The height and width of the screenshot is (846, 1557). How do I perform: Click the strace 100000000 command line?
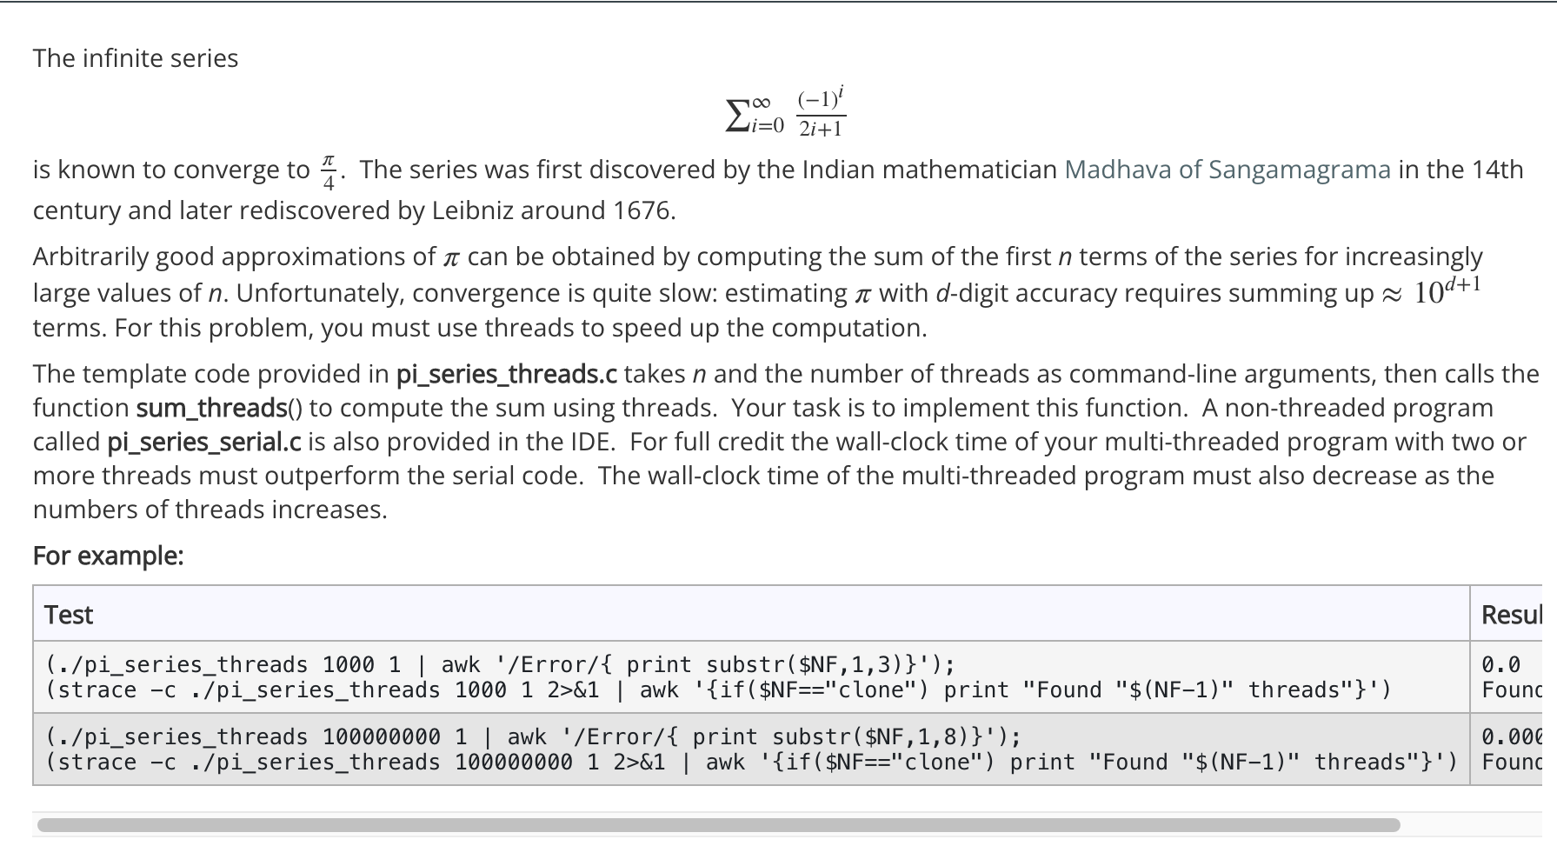point(752,762)
